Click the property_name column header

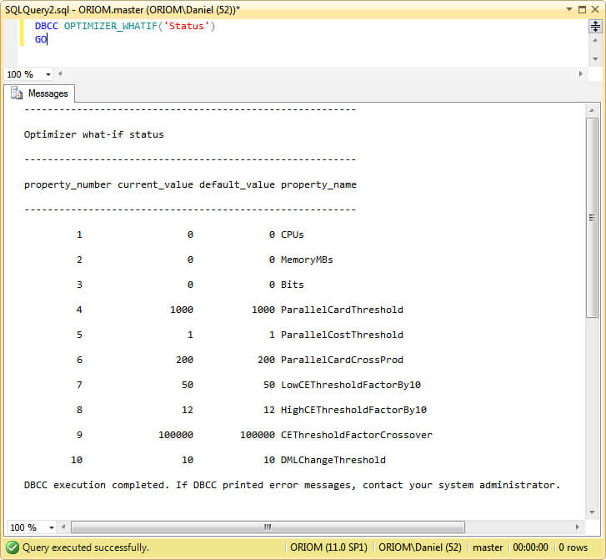pyautogui.click(x=318, y=184)
